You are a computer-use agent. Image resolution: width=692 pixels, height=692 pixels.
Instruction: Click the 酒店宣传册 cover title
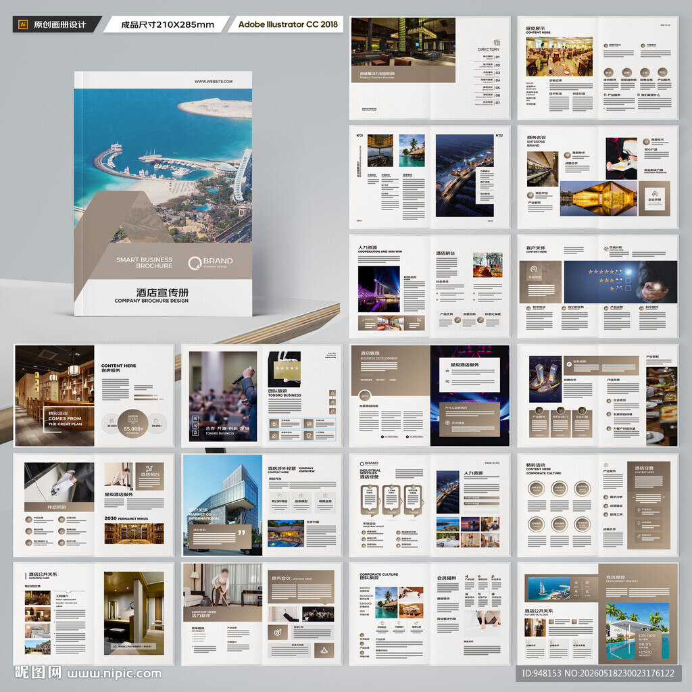pos(162,293)
